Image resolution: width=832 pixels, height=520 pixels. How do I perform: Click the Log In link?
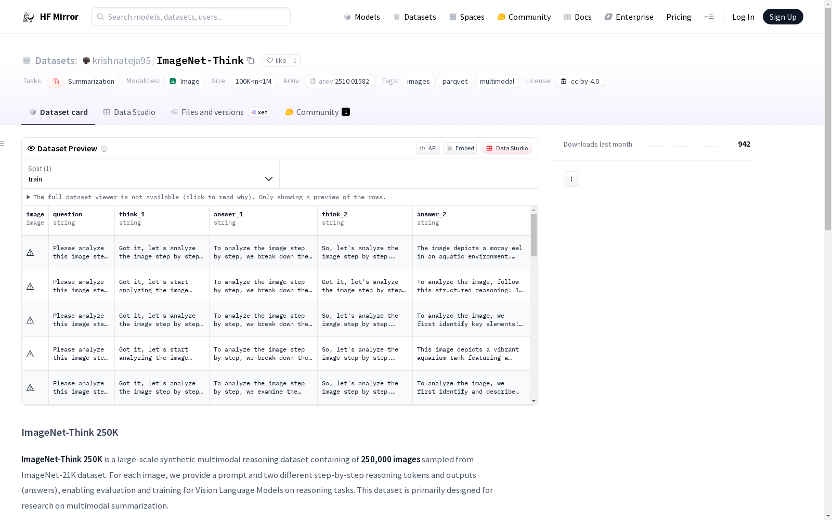(743, 17)
